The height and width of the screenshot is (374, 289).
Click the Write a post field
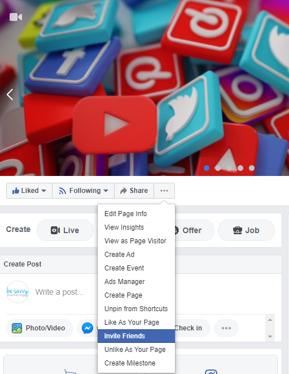[x=59, y=292]
